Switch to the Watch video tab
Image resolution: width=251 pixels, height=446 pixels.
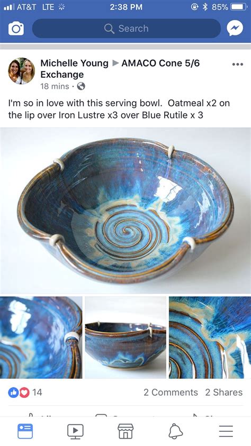pos(75,431)
